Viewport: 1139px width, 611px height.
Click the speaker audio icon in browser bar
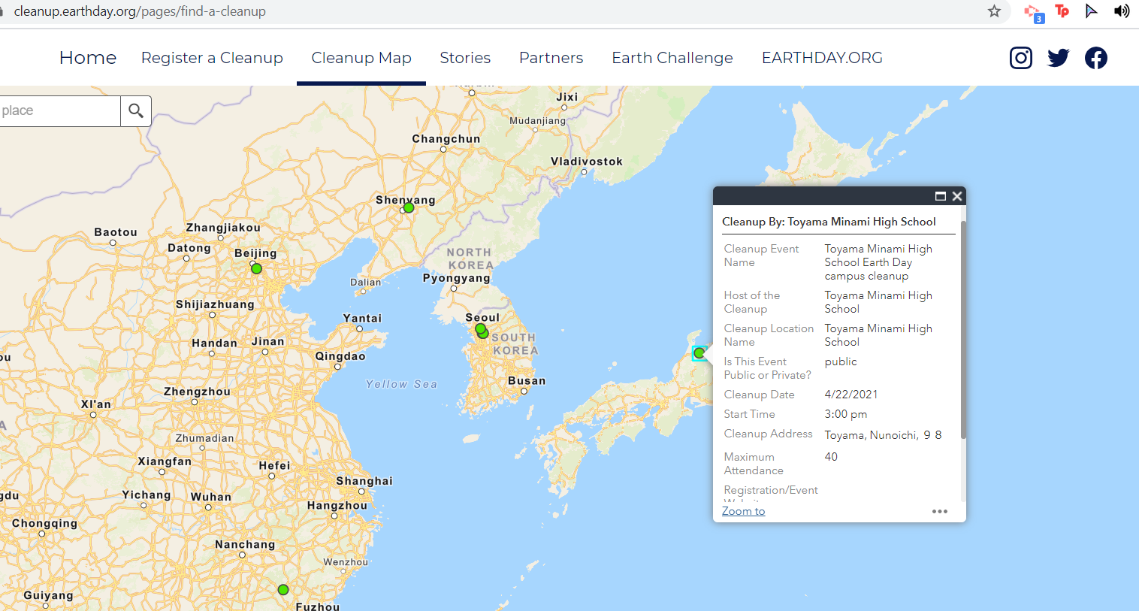coord(1122,11)
